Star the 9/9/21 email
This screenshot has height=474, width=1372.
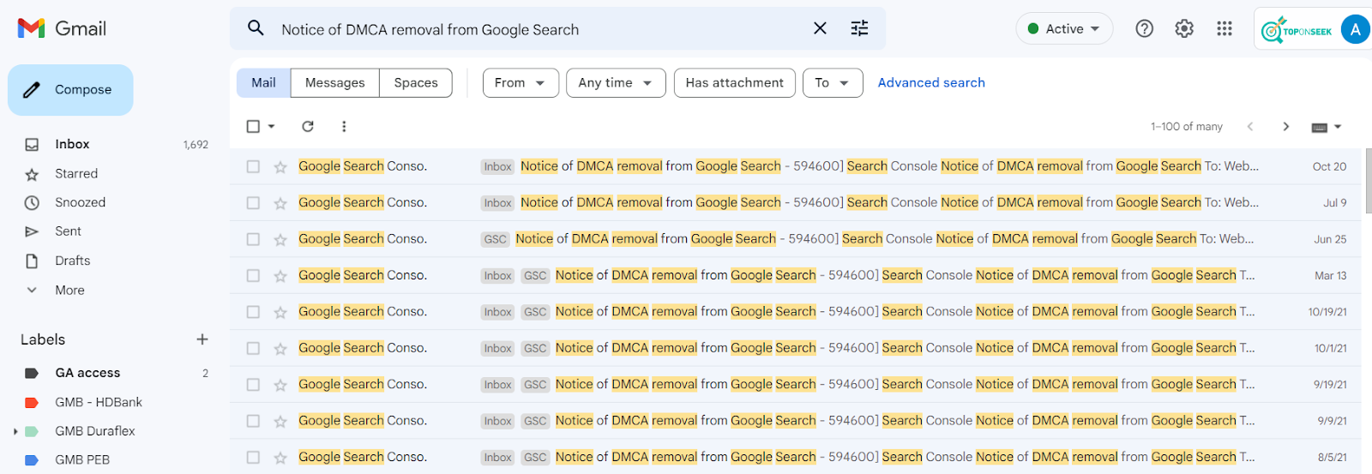pyautogui.click(x=280, y=422)
